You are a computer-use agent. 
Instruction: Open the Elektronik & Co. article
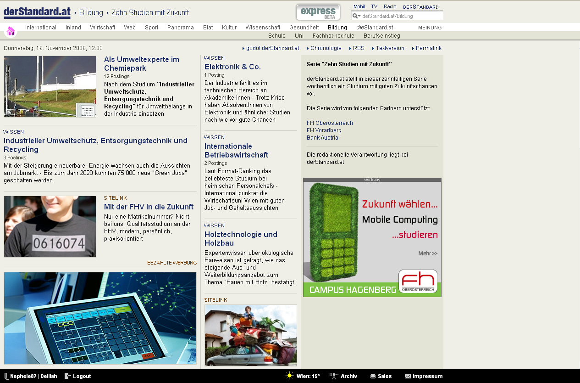tap(232, 67)
